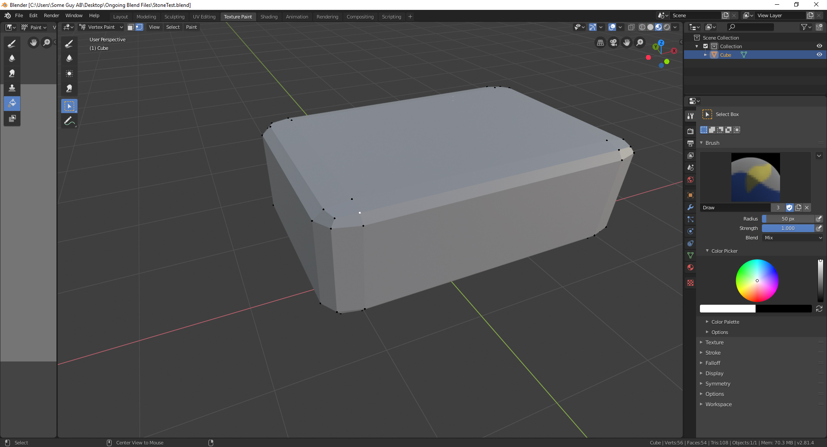Open the Material Properties tab

pyautogui.click(x=690, y=267)
